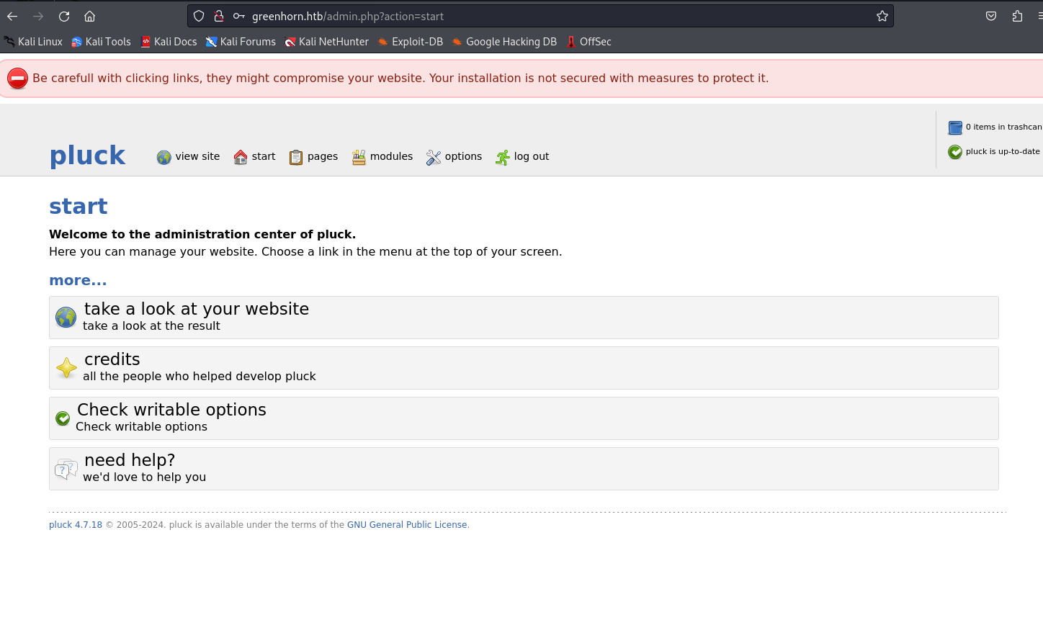Click the 'more...' heading
Image resolution: width=1043 pixels, height=638 pixels.
(78, 280)
